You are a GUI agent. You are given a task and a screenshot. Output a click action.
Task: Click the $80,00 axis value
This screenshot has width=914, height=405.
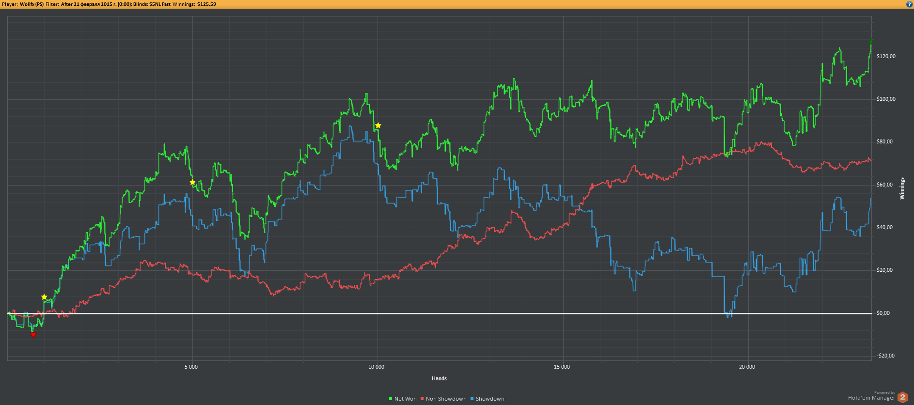coord(884,141)
